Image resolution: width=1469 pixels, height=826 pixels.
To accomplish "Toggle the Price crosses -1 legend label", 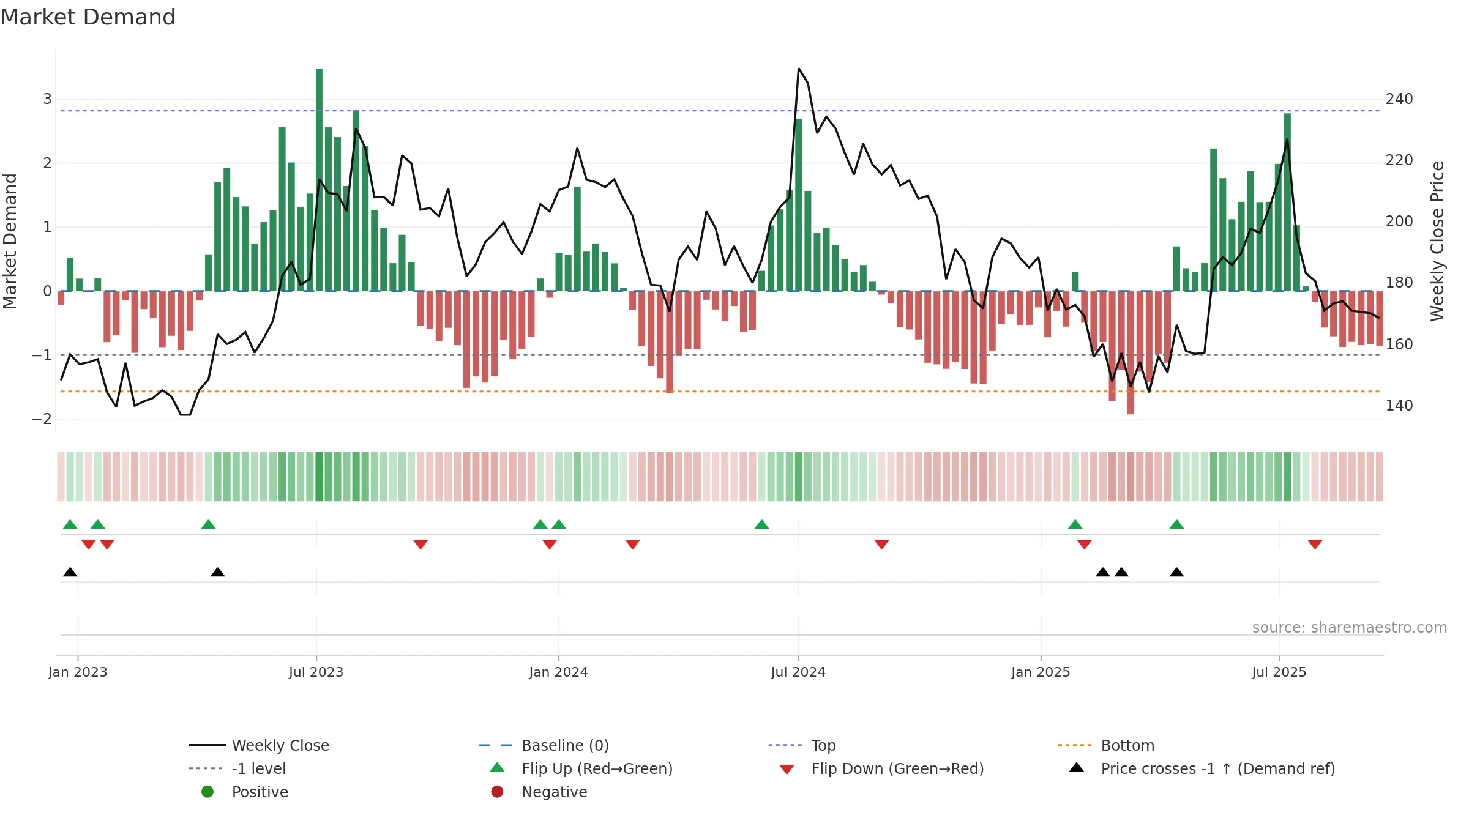I will tap(1218, 768).
